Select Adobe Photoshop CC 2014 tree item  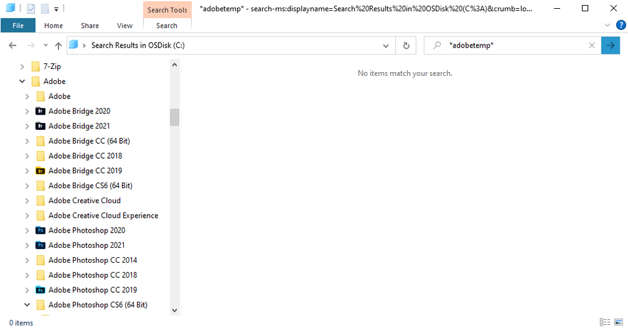pos(92,260)
